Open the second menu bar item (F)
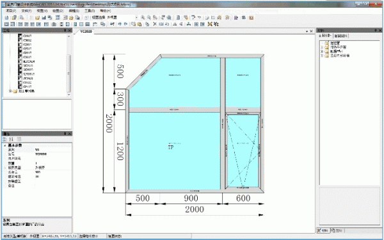 pos(26,11)
